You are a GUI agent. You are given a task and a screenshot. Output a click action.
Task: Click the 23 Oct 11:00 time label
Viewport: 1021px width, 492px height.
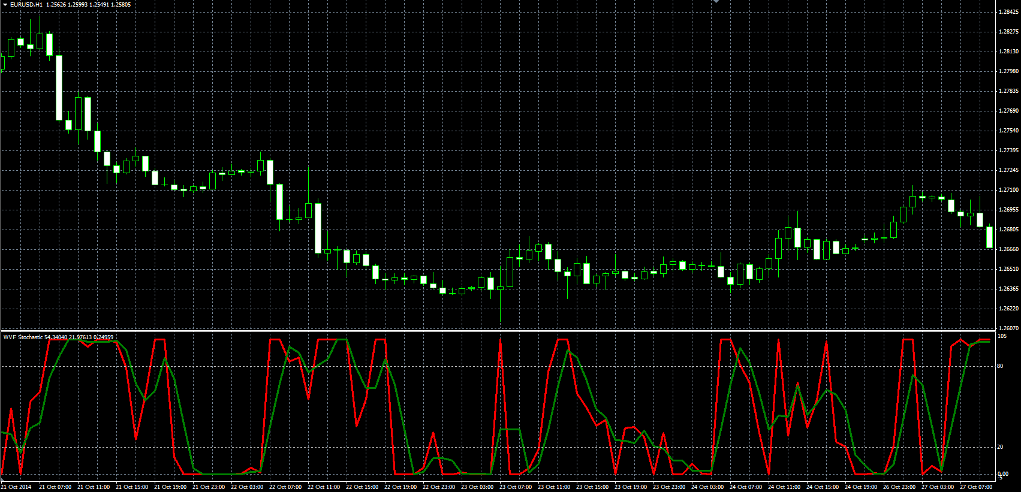pyautogui.click(x=554, y=487)
